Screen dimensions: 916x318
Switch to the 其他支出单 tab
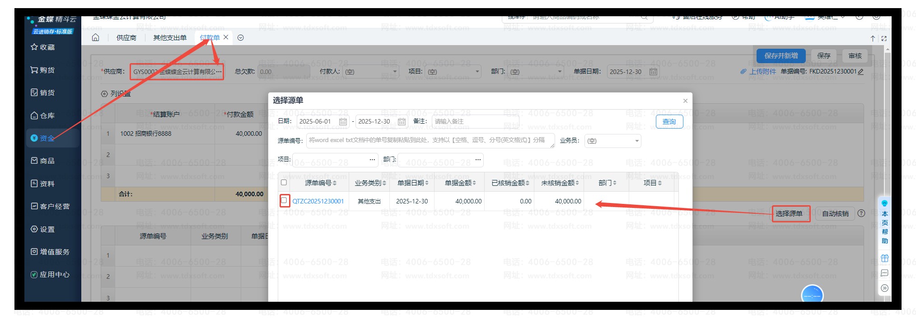pos(169,38)
